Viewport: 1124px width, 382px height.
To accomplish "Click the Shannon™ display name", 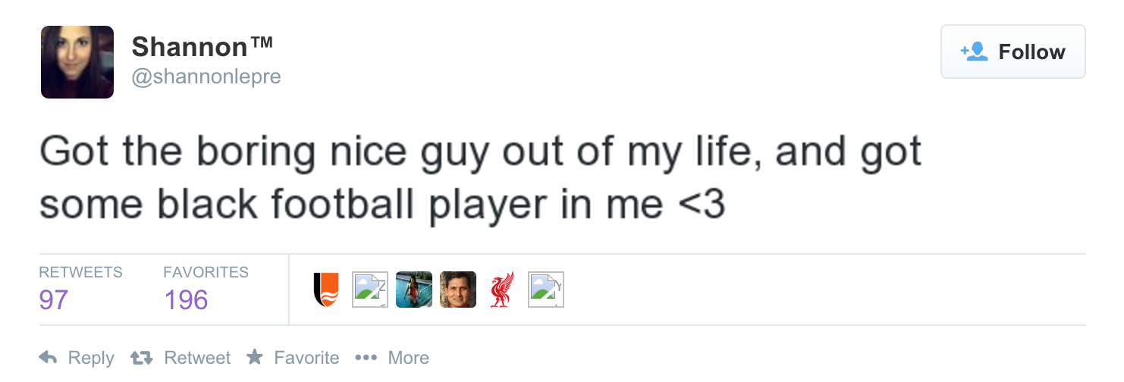I will (202, 47).
